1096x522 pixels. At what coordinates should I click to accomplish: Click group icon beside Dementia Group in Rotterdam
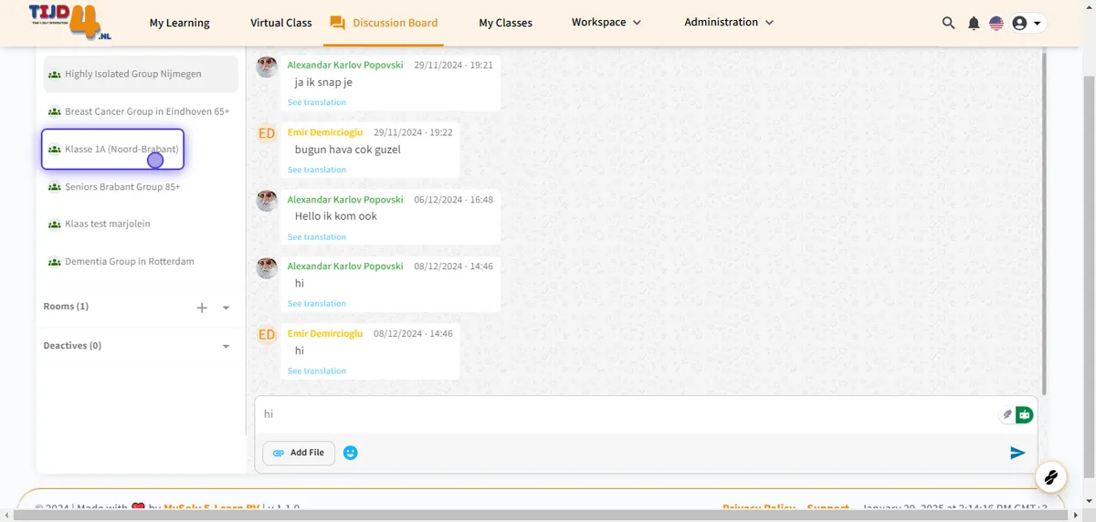pos(55,261)
